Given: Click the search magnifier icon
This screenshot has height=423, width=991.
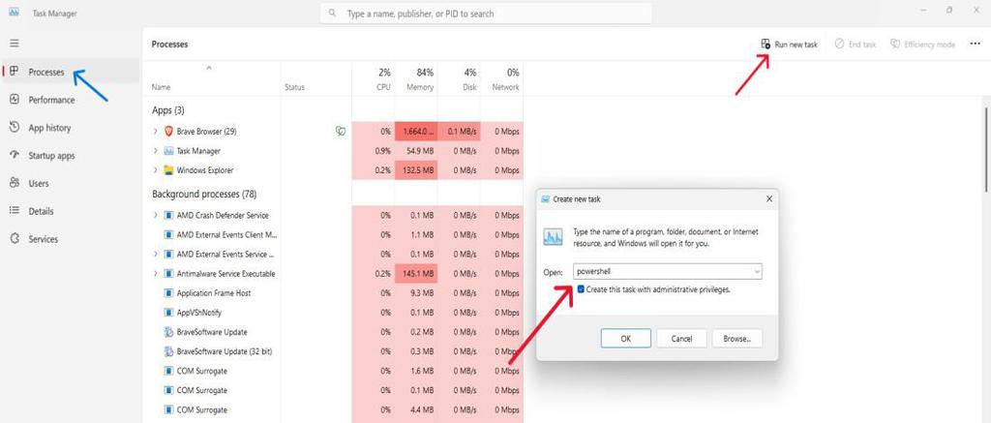Looking at the screenshot, I should coord(333,14).
